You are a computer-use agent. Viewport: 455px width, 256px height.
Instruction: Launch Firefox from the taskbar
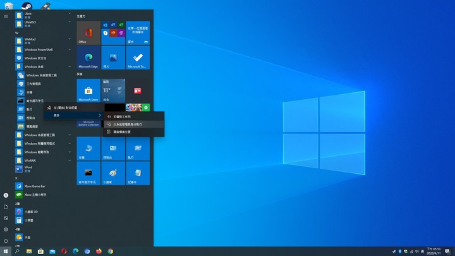tap(99, 252)
